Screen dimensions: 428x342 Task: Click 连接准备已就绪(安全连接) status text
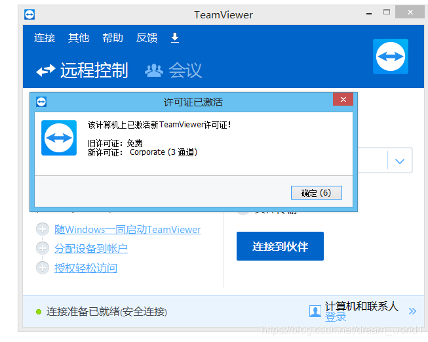point(106,312)
